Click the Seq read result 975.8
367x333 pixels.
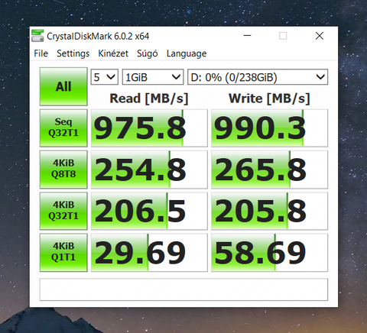click(x=149, y=128)
